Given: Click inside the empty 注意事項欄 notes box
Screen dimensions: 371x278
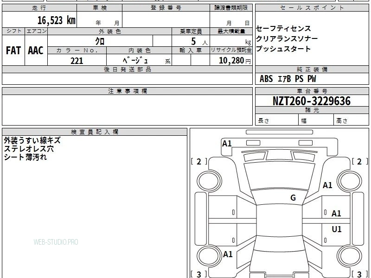Looking at the screenshot, I should (127, 110).
